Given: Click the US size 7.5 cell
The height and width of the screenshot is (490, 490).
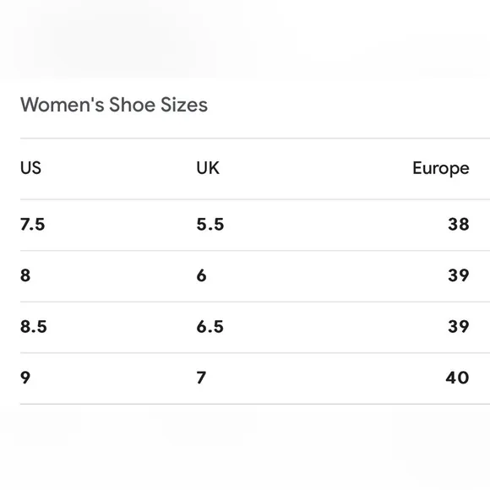Looking at the screenshot, I should tap(32, 225).
